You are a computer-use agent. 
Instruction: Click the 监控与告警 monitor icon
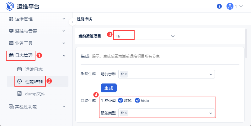pos(11,31)
